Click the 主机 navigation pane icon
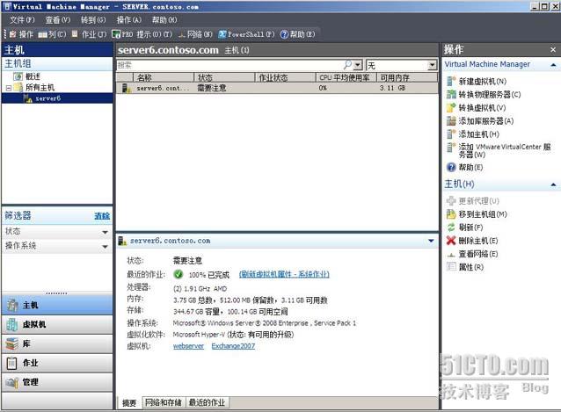 [13, 305]
